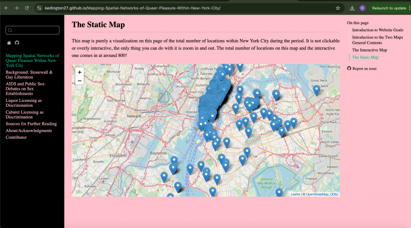Click the Report an issue link
The width and height of the screenshot is (411, 228).
[364, 69]
